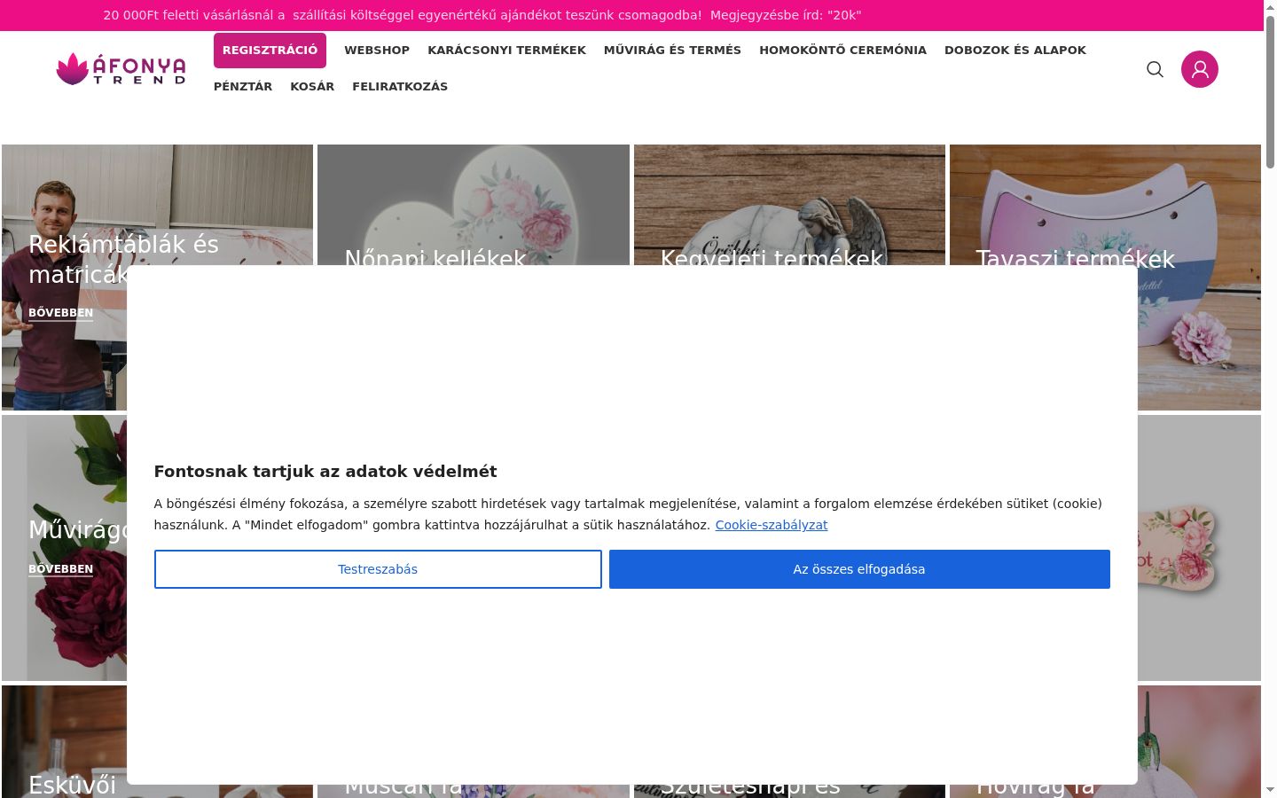Click Bővebben under Reklámtáblák és matricák
The height and width of the screenshot is (798, 1277).
pos(60,313)
